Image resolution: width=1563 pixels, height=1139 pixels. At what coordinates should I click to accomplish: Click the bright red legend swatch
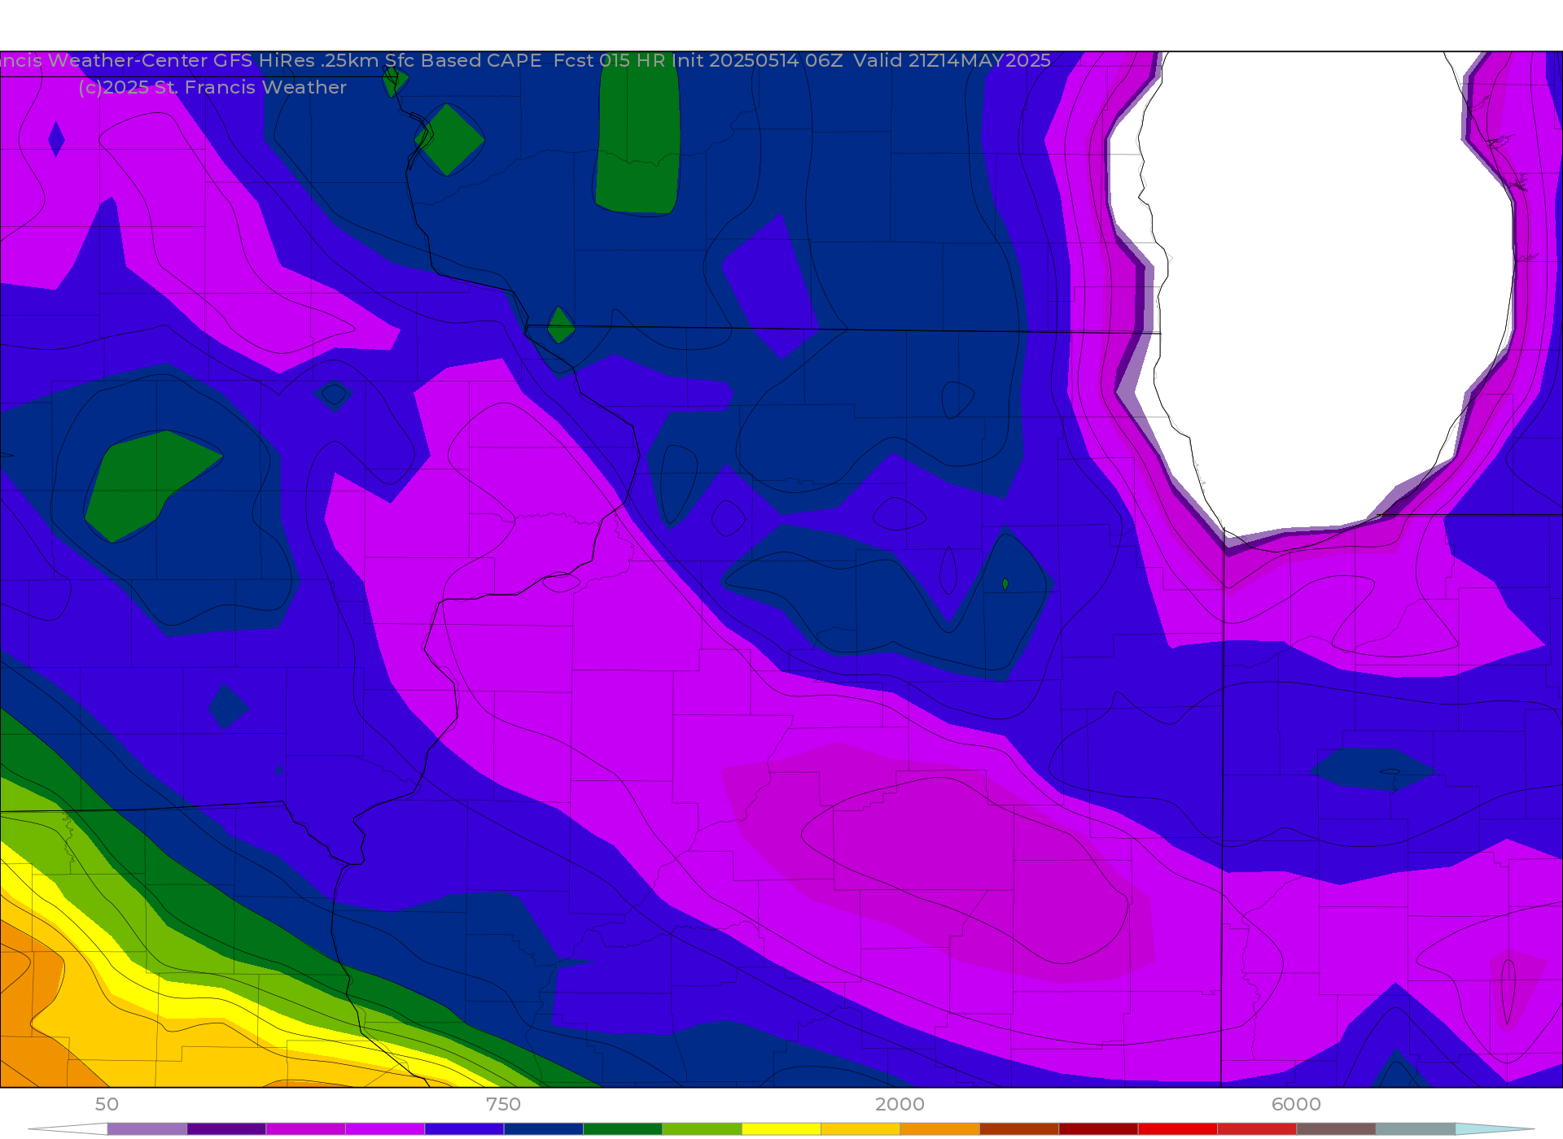coord(1178,1129)
